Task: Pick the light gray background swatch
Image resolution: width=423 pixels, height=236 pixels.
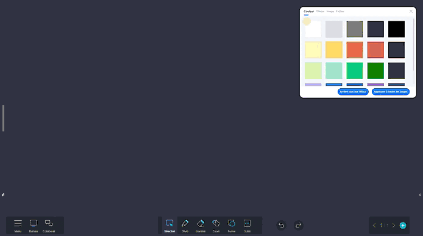Action: [x=334, y=29]
